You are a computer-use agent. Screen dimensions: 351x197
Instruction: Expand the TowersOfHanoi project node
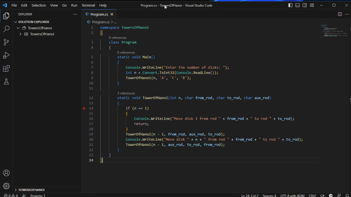point(20,34)
